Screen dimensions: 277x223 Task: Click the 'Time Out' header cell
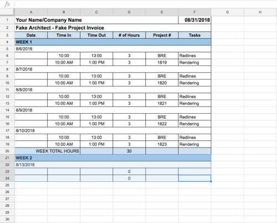pos(96,35)
